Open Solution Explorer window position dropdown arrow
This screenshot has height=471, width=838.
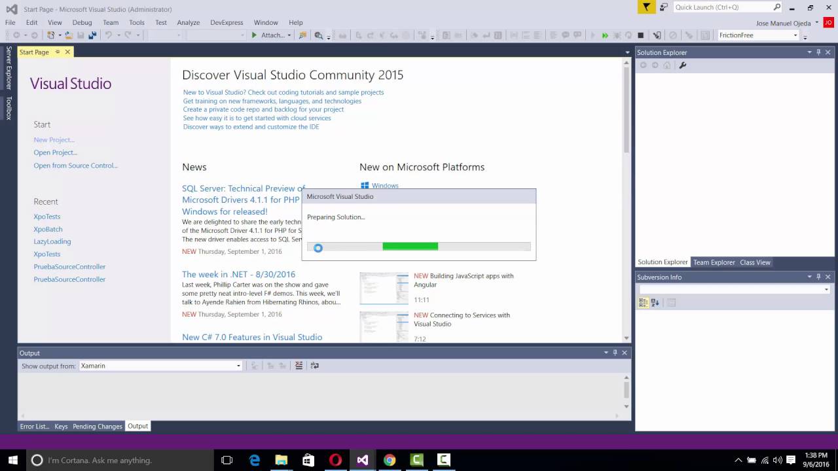pos(809,52)
